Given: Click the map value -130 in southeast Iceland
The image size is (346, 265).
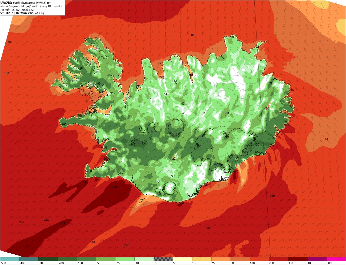Looking at the screenshot, I should (x=256, y=144).
